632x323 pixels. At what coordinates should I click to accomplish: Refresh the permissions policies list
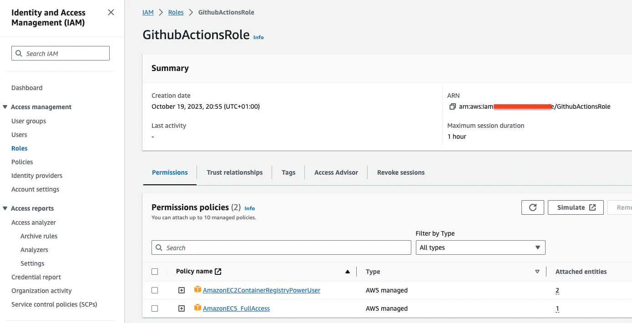pos(532,207)
